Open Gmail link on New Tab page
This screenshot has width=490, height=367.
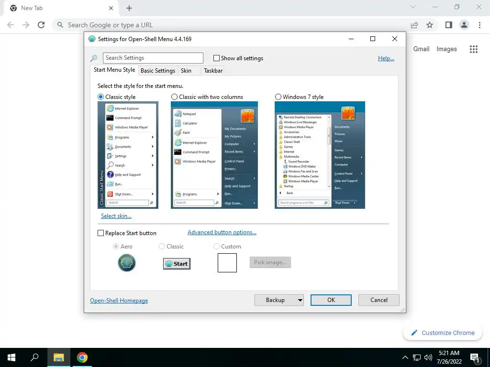(x=421, y=49)
